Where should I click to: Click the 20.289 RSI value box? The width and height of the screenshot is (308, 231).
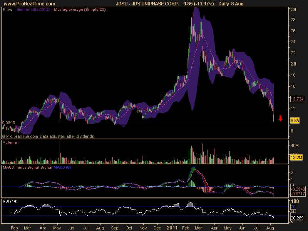[297, 218]
